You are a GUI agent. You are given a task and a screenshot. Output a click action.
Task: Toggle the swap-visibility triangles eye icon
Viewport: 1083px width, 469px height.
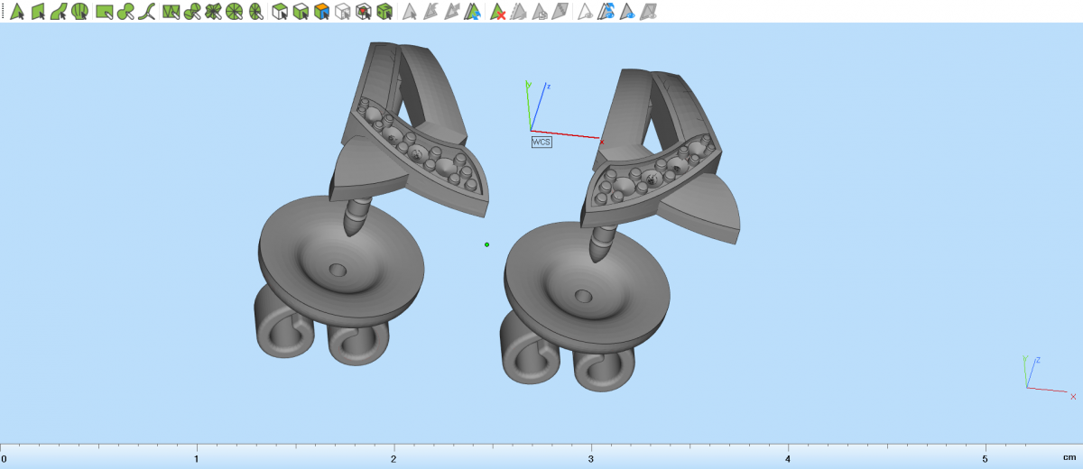pos(606,12)
